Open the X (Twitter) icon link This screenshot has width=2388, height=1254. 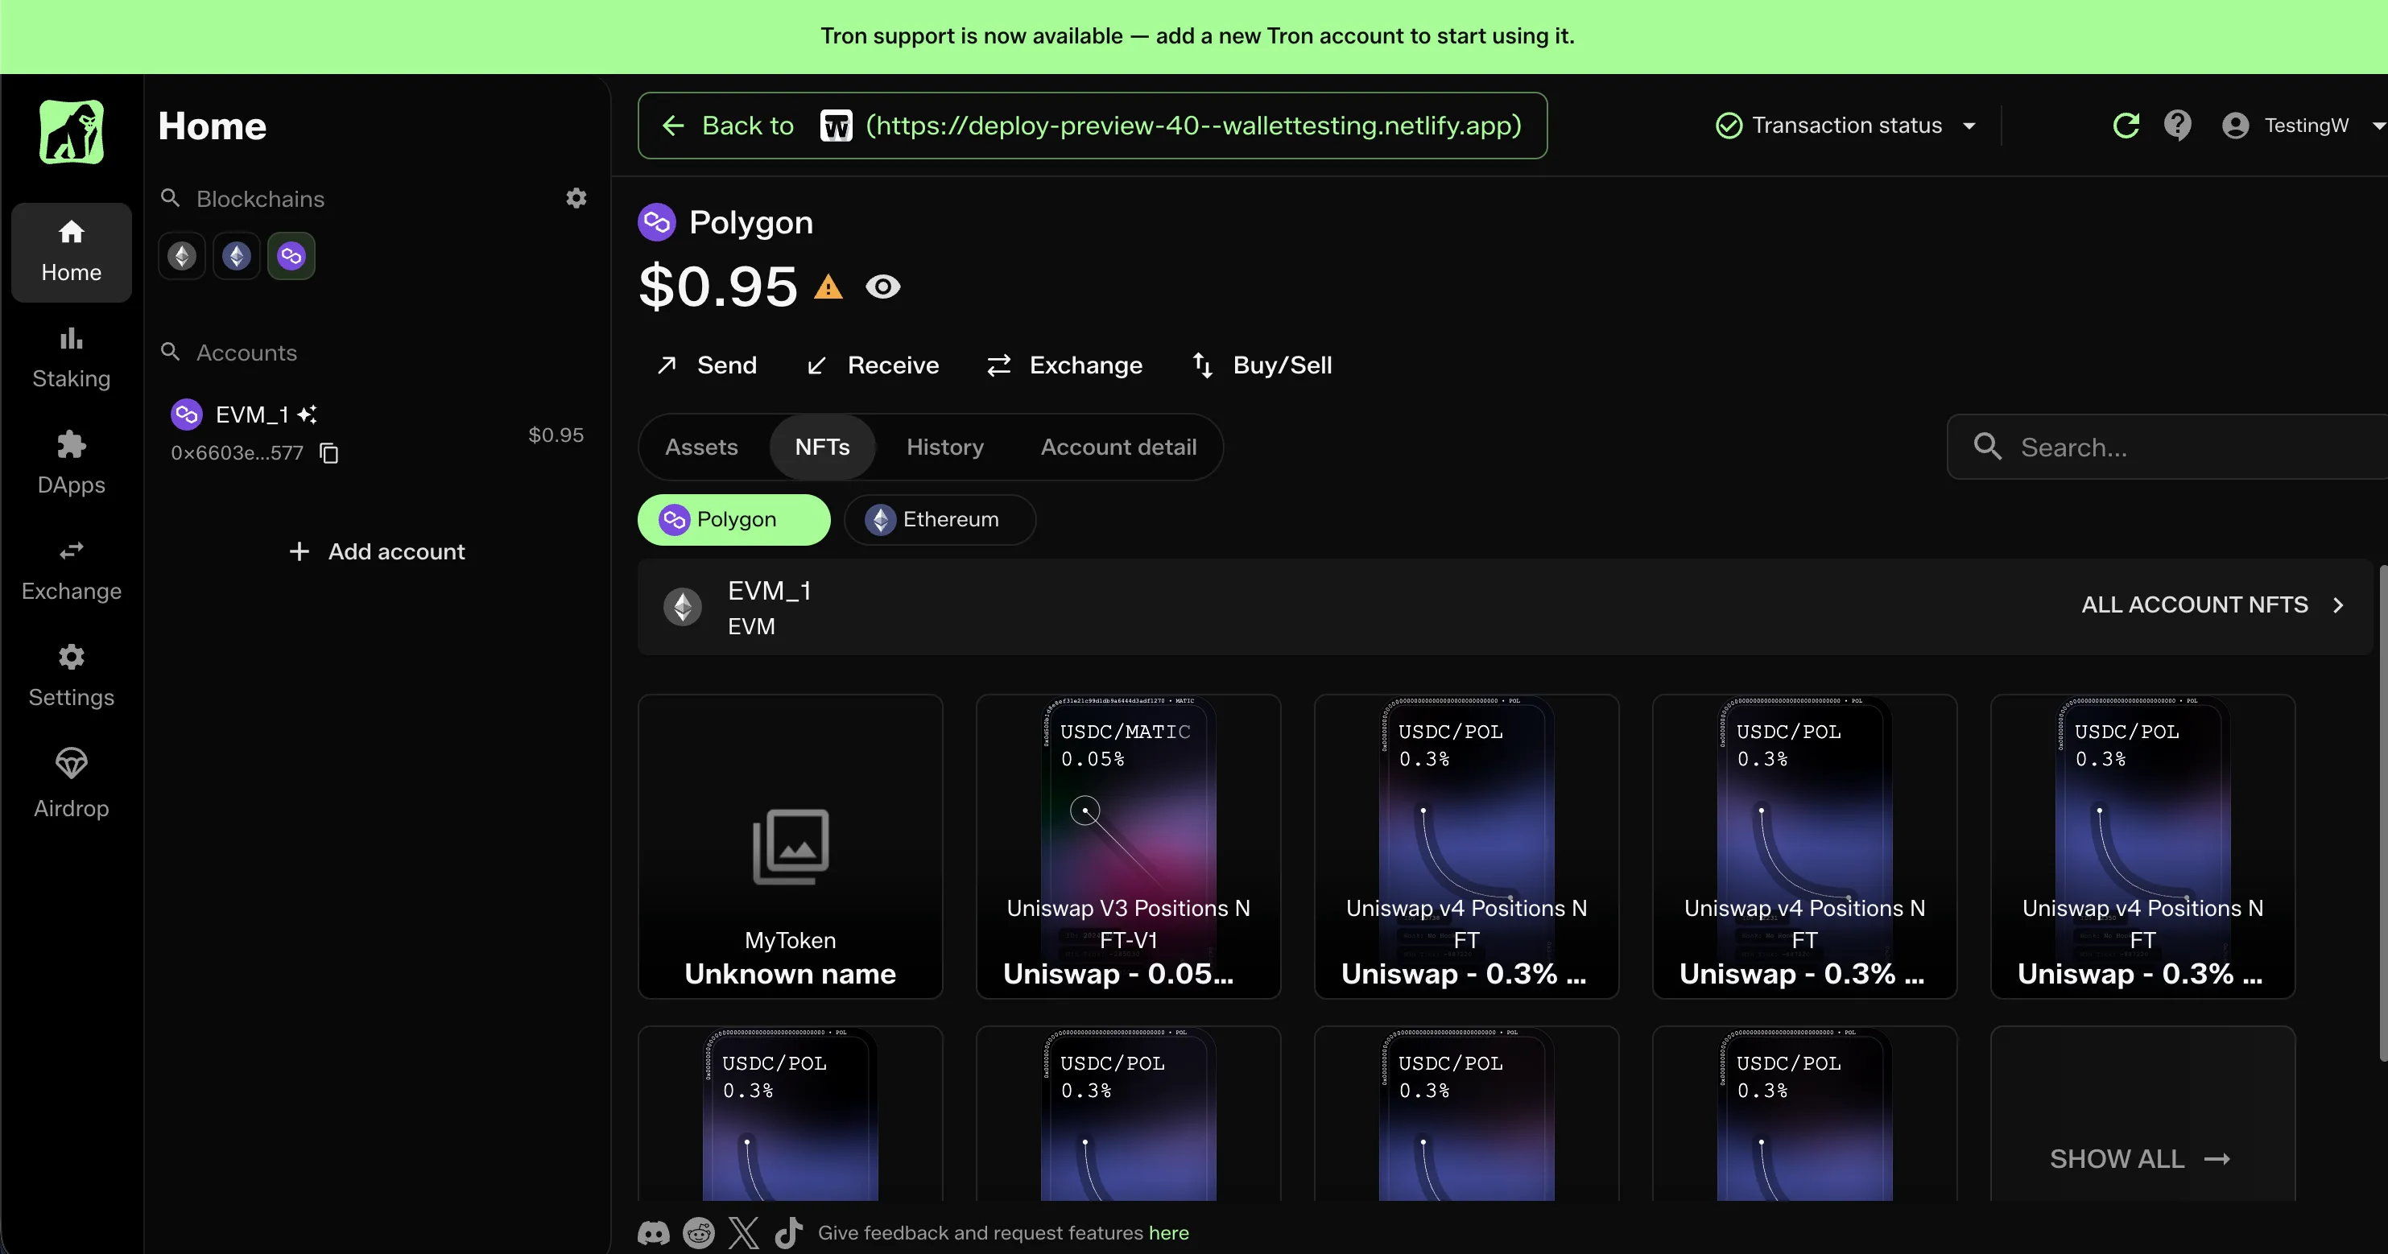pyautogui.click(x=743, y=1233)
